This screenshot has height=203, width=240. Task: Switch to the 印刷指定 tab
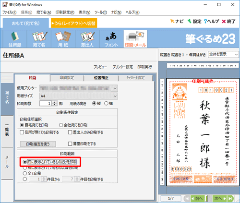point(67,78)
